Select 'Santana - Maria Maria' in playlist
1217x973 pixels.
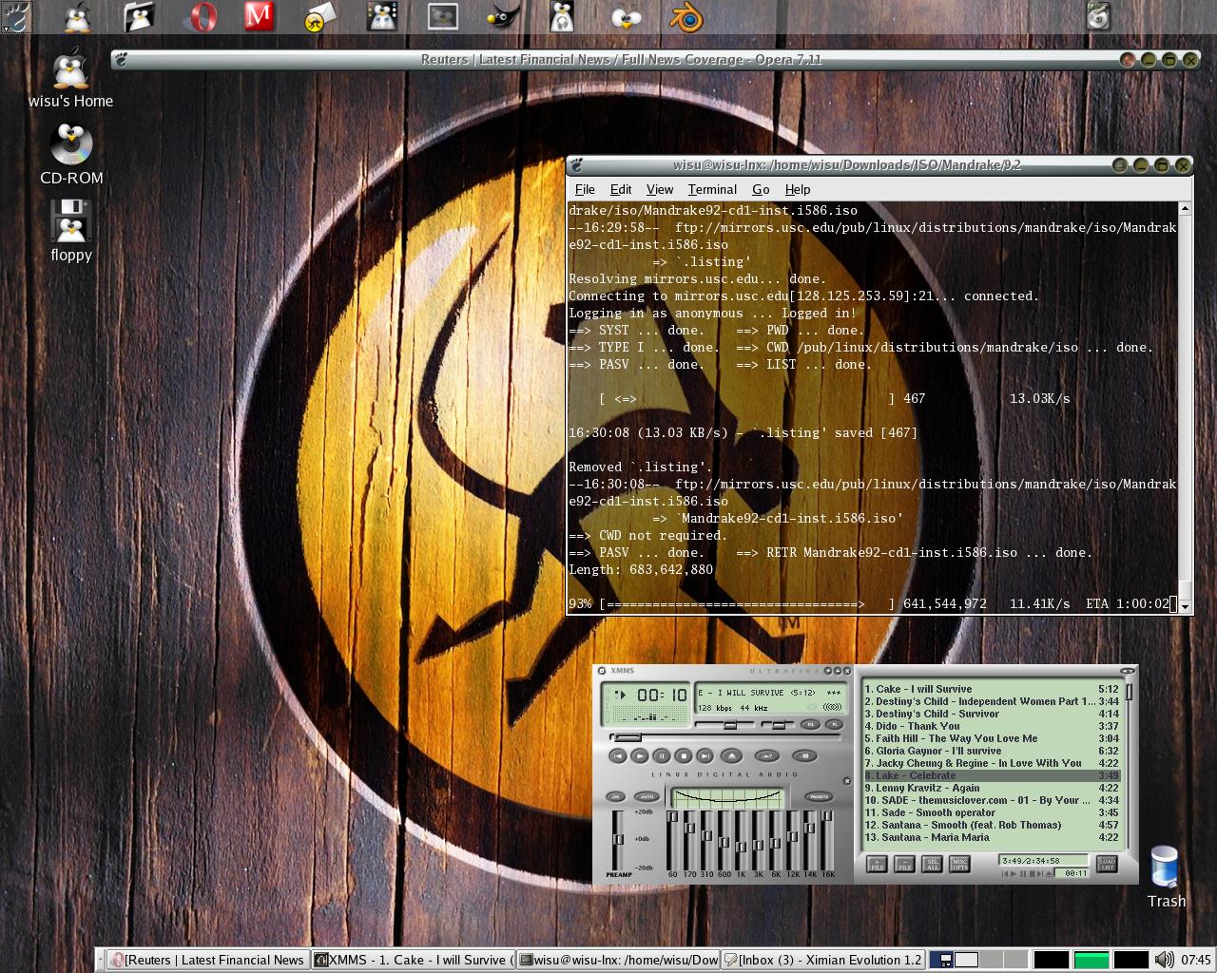991,837
